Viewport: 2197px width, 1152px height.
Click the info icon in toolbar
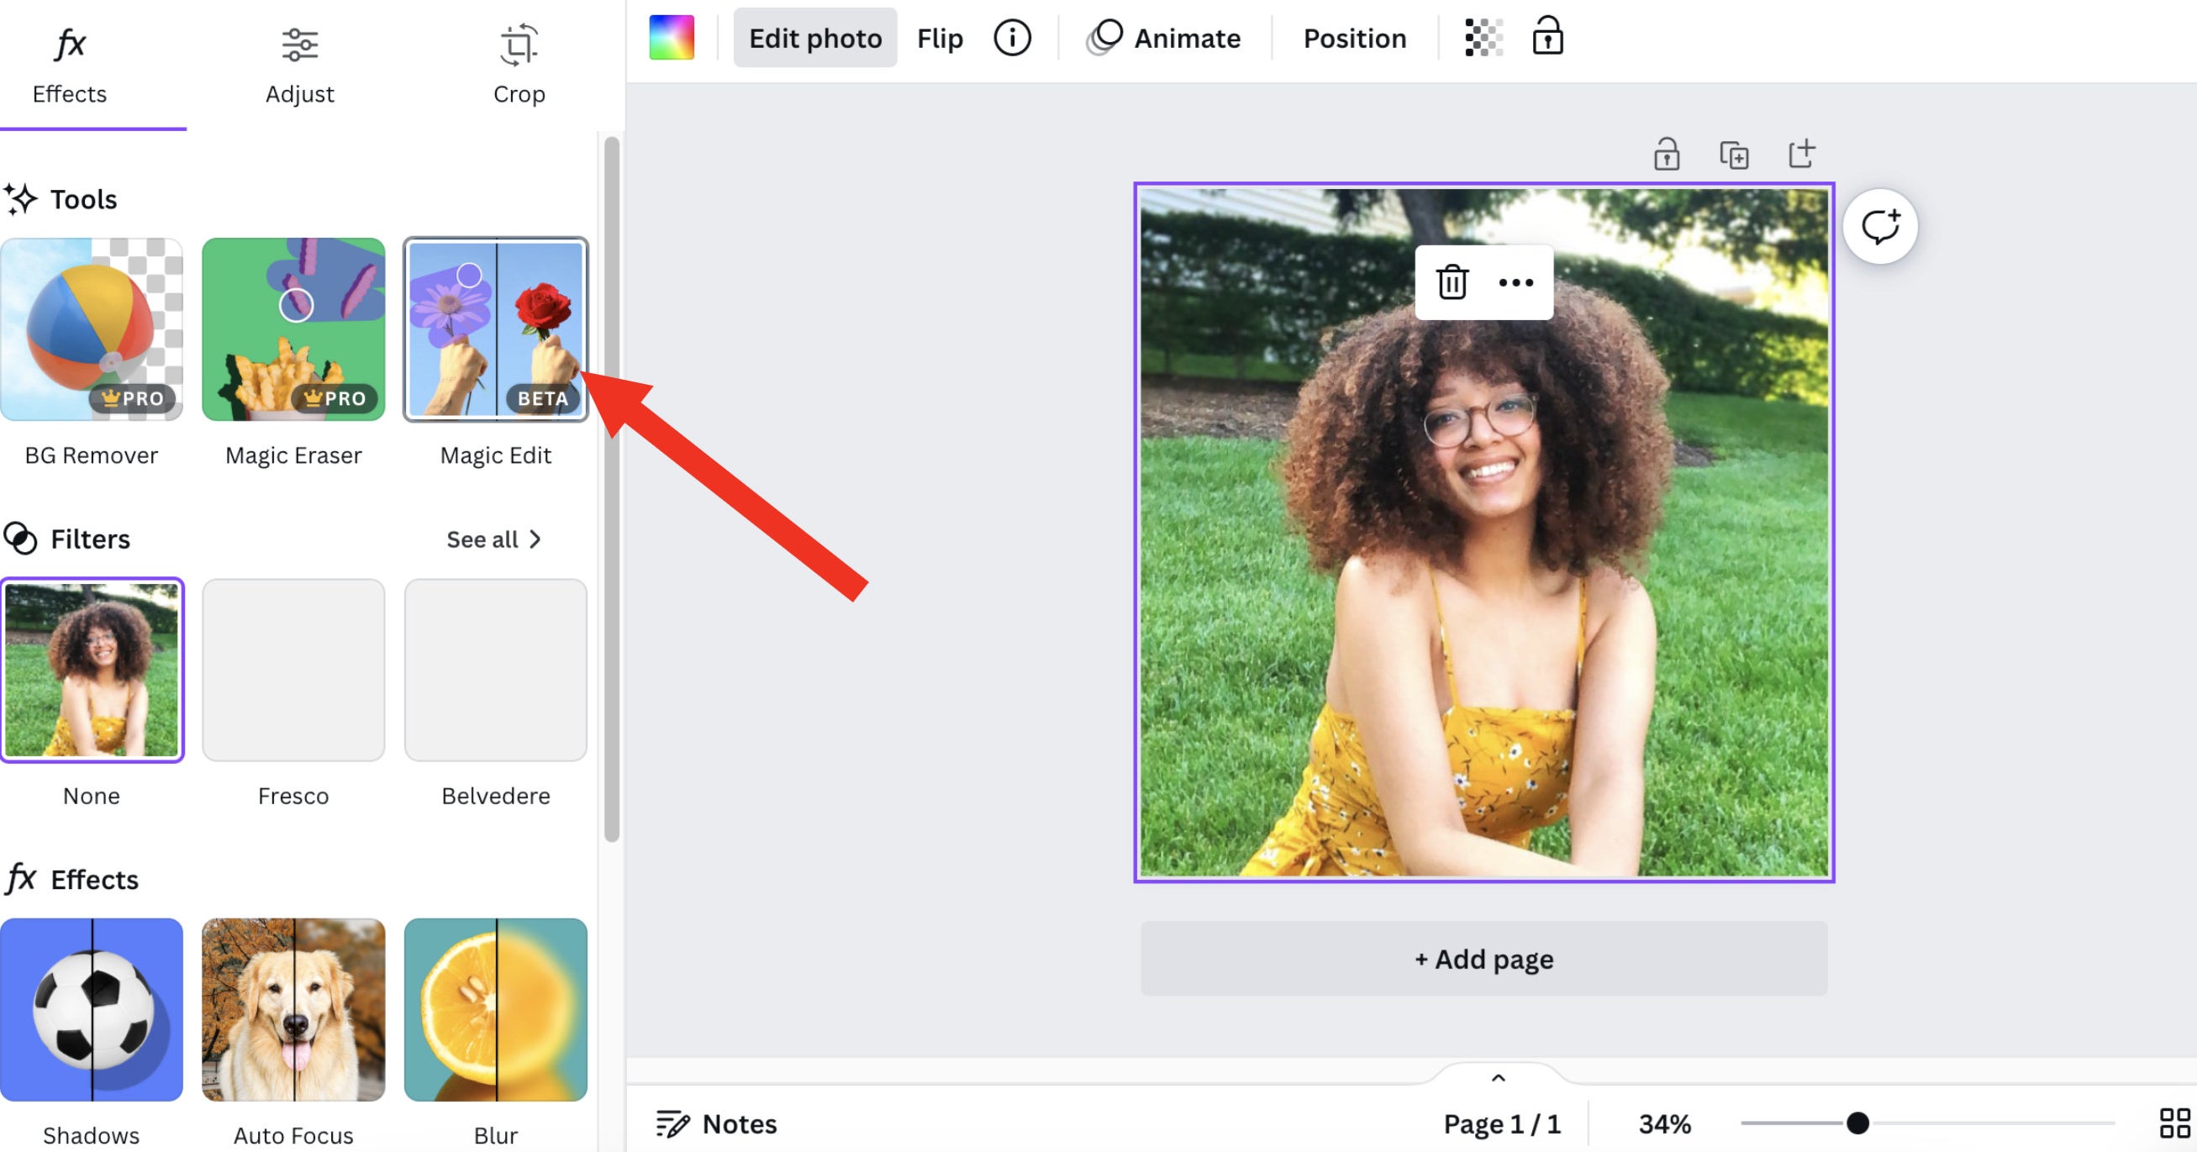point(1011,39)
